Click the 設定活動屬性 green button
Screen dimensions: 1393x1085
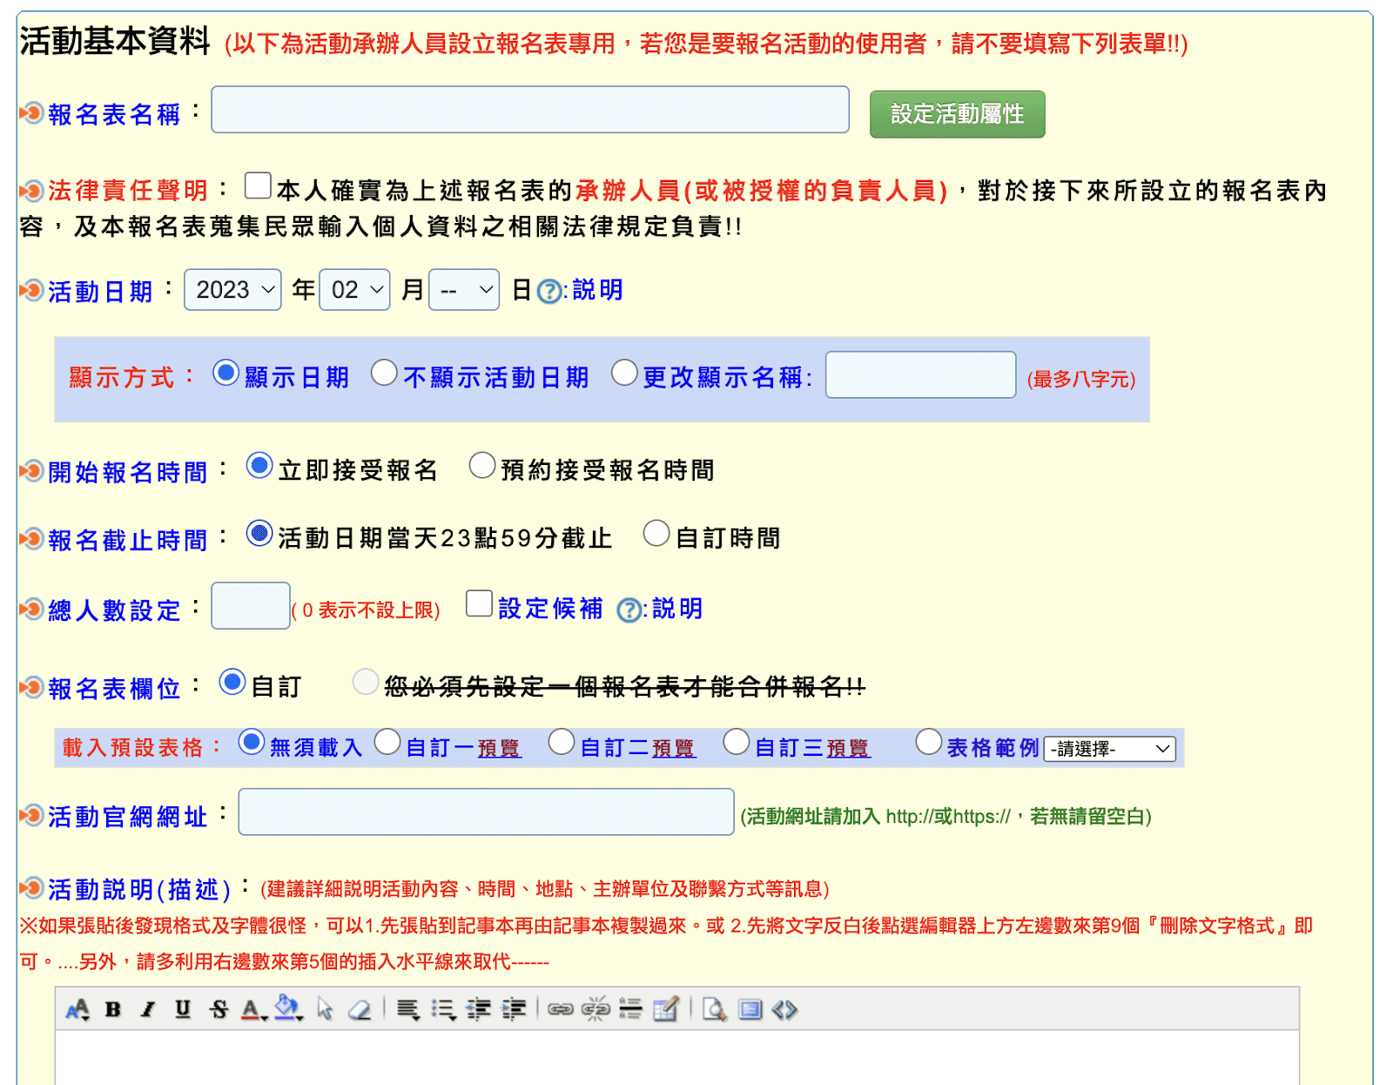(x=957, y=114)
